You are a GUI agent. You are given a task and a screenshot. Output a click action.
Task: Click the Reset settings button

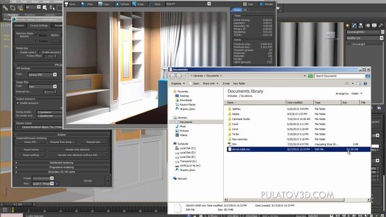click(31, 156)
